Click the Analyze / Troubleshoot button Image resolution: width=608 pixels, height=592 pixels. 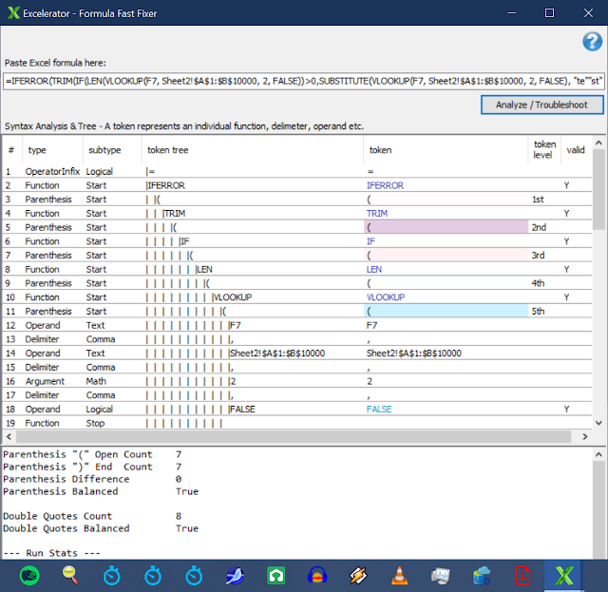tap(541, 105)
